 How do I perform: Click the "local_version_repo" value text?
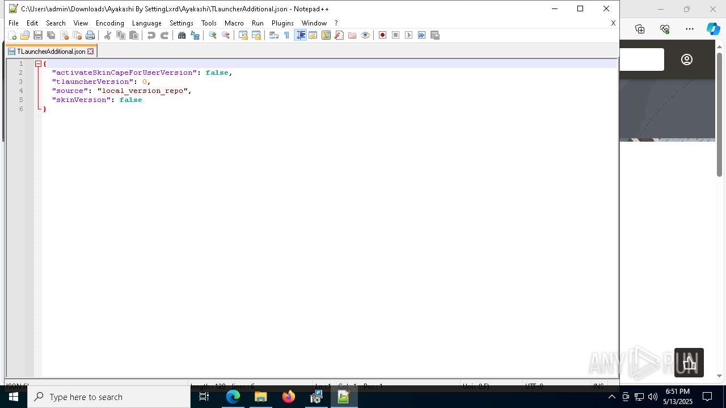tap(142, 91)
